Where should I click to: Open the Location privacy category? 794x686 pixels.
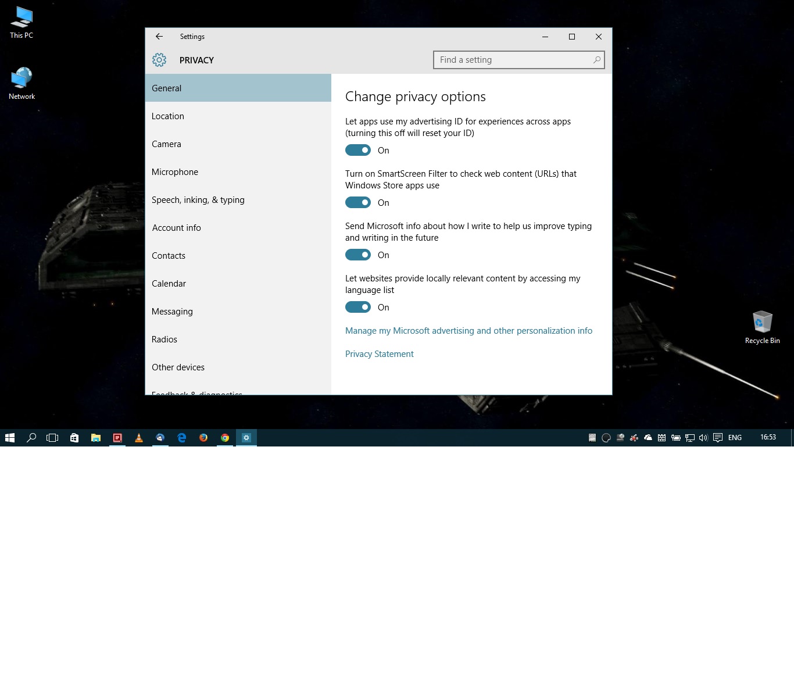[x=238, y=116]
